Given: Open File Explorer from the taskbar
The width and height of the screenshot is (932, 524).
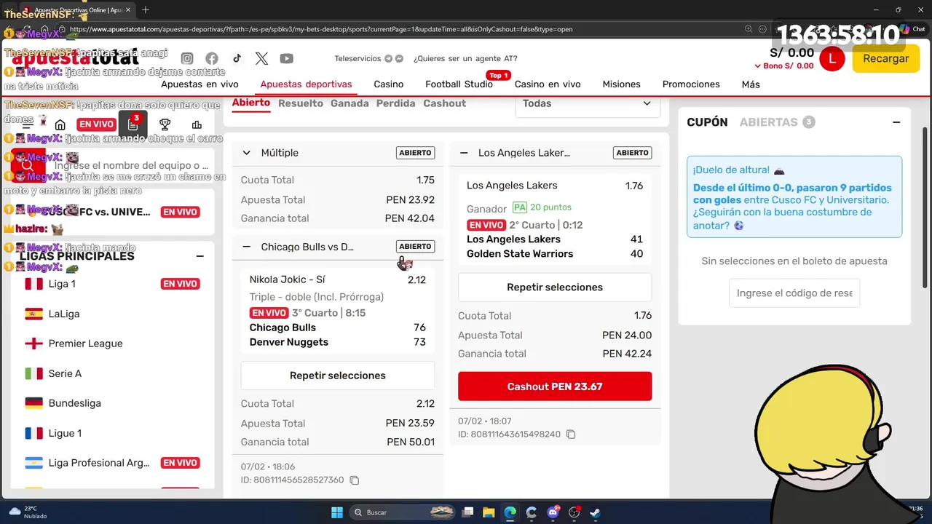Looking at the screenshot, I should coord(489,512).
